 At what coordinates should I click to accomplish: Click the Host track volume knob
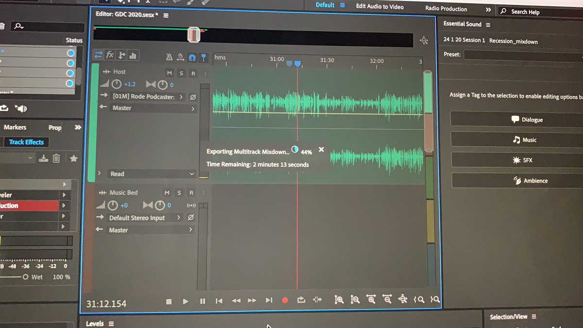(117, 83)
